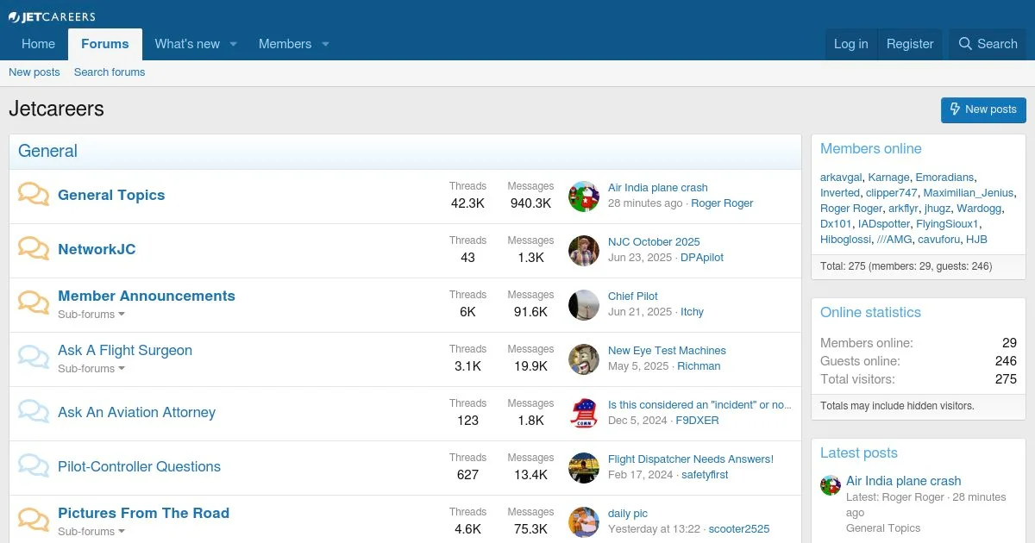Screen dimensions: 1035x543
Task: View FlyingSioux1's profile in Members online
Action: point(947,224)
